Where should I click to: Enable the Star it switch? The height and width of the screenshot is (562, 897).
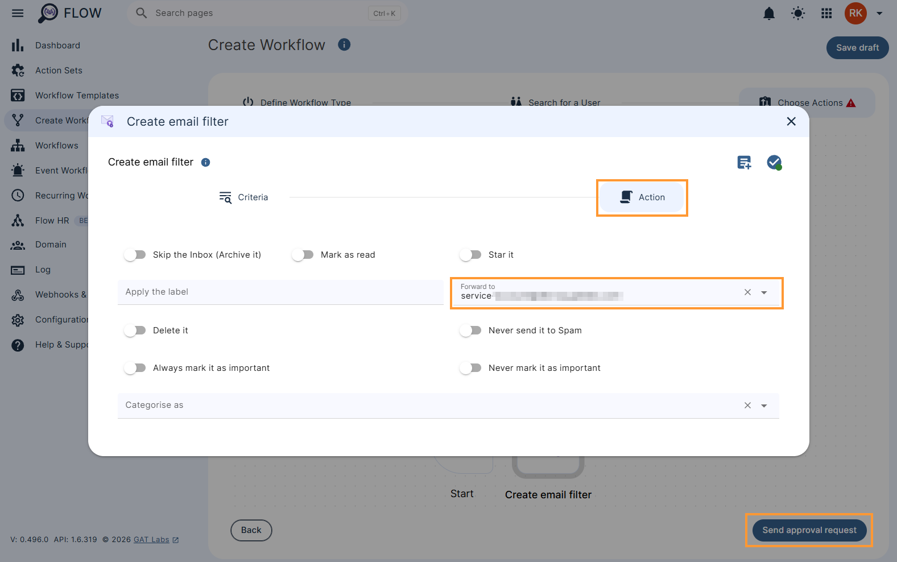point(471,255)
